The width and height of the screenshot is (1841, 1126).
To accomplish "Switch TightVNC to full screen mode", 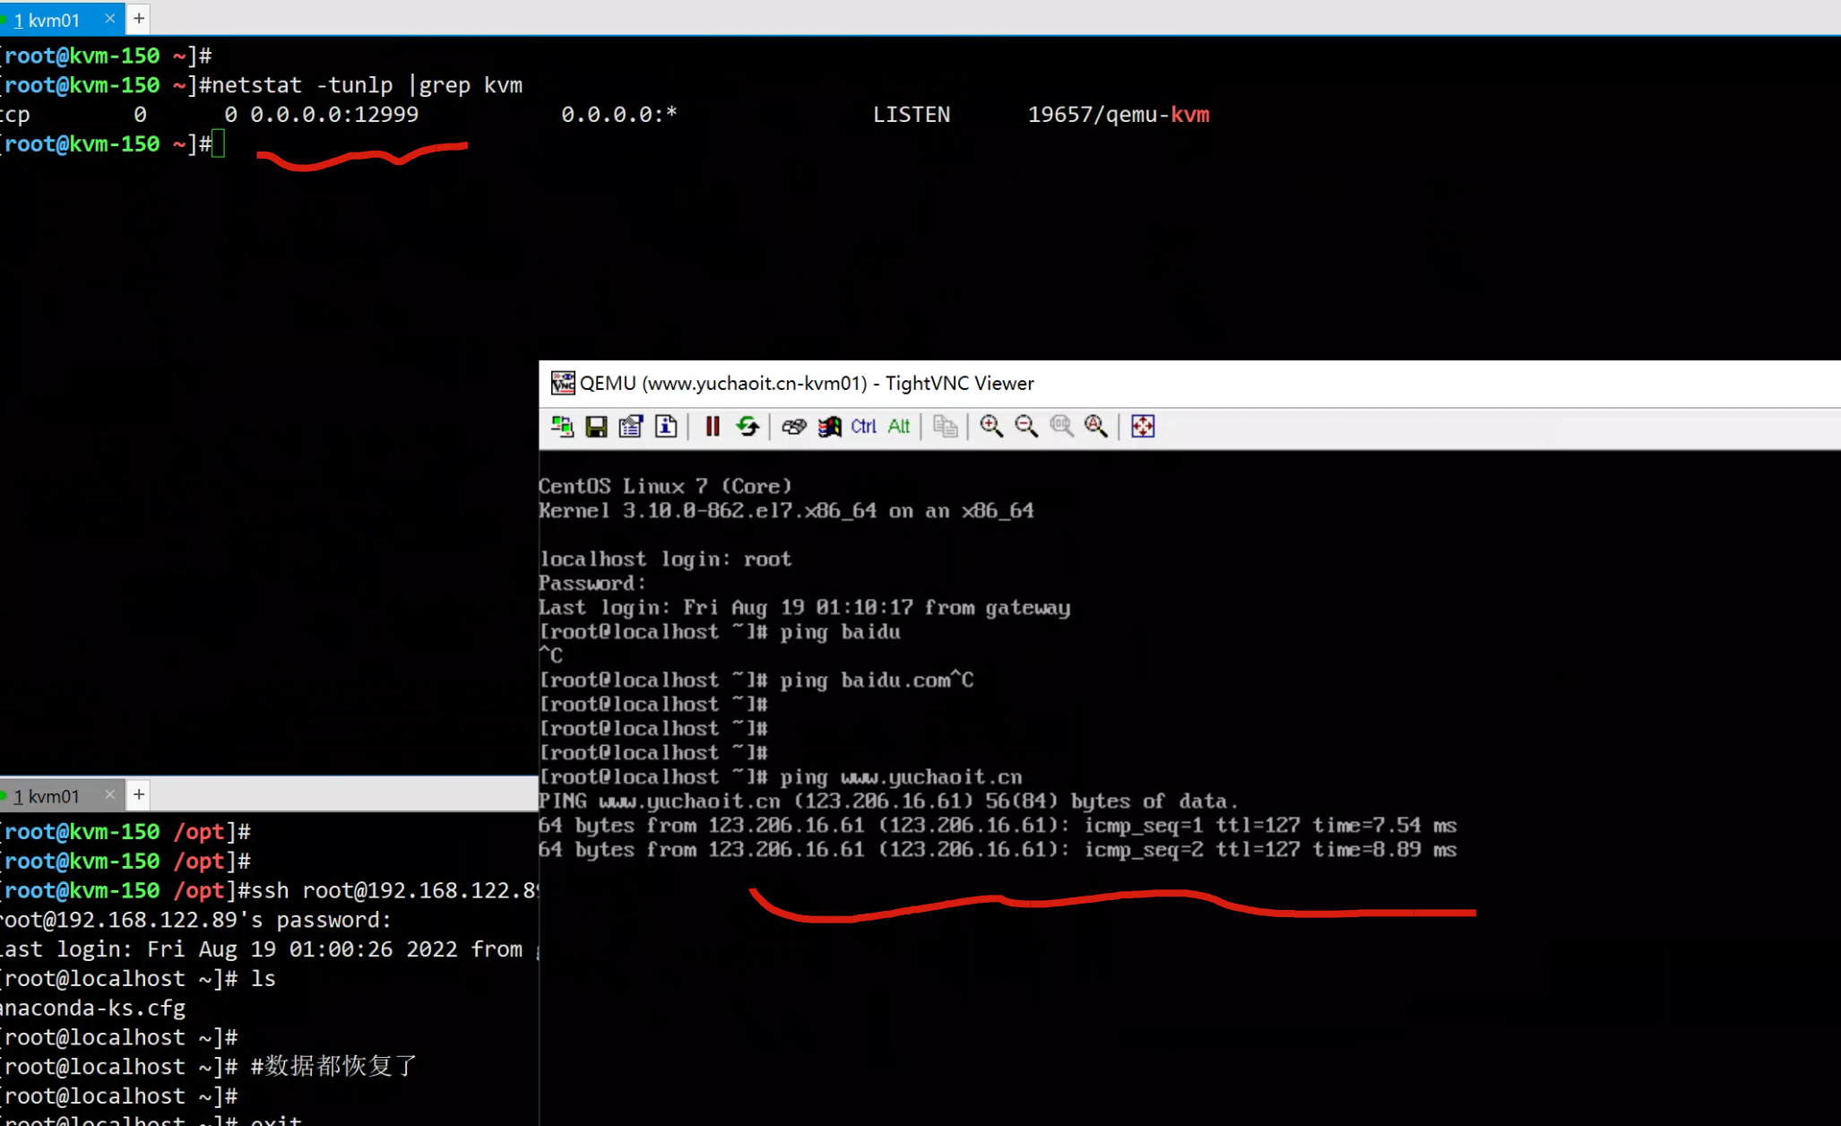I will (x=1143, y=427).
